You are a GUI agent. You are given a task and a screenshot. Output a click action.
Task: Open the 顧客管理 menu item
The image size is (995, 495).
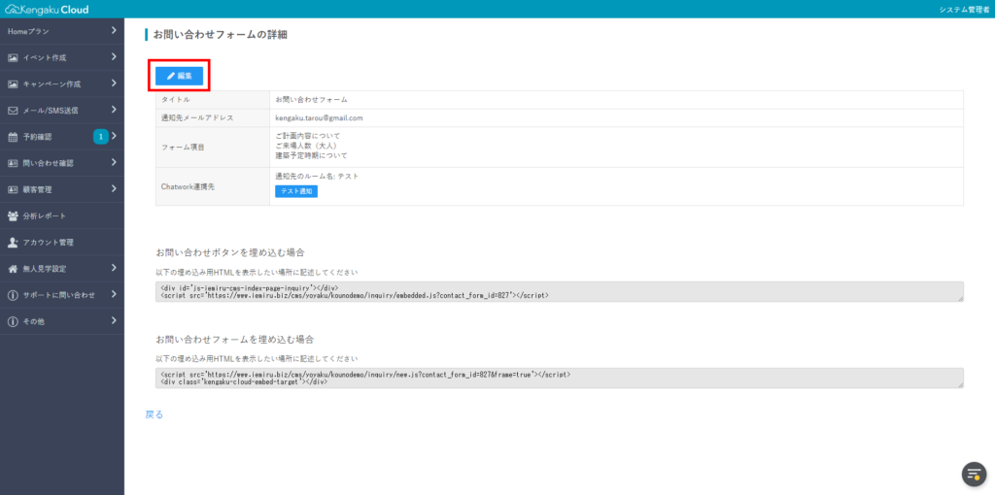pos(62,189)
